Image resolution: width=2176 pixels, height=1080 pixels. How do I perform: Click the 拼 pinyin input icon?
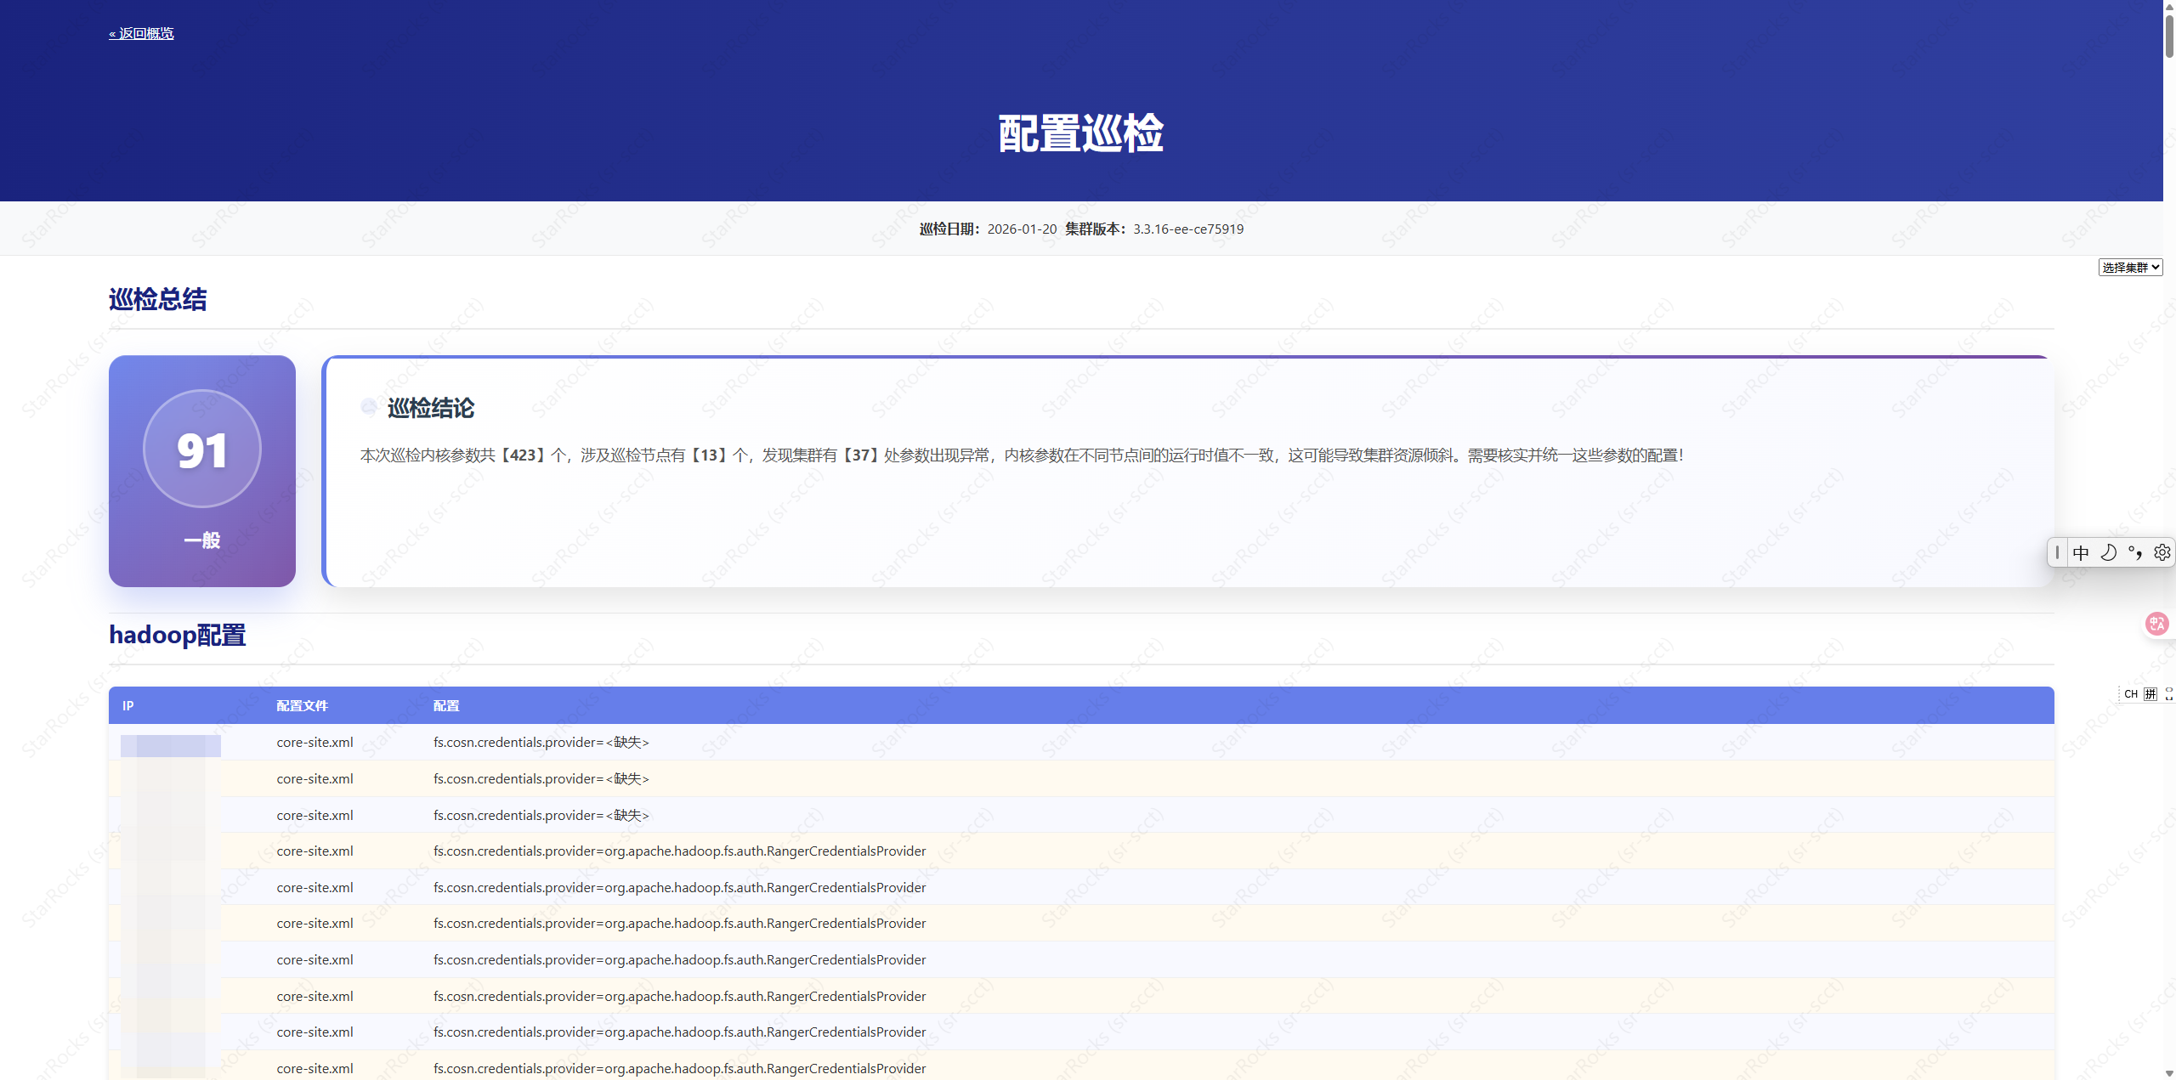(x=2150, y=694)
